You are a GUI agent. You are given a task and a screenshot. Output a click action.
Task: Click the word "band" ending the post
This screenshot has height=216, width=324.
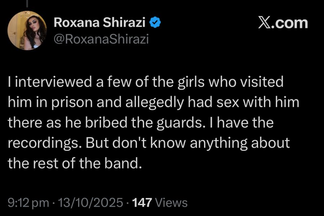pos(123,163)
